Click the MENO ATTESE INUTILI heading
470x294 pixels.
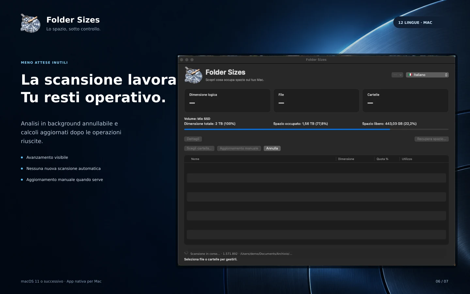coord(44,62)
